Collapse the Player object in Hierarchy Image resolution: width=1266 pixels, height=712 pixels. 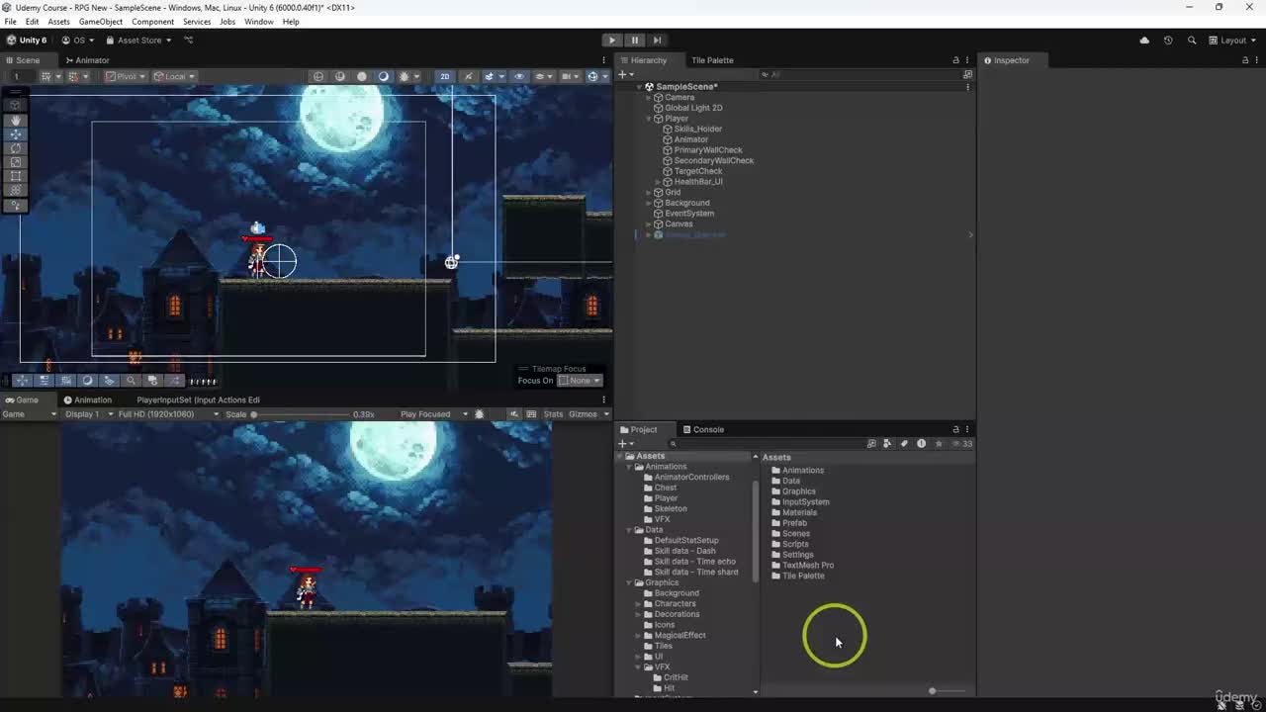click(649, 119)
